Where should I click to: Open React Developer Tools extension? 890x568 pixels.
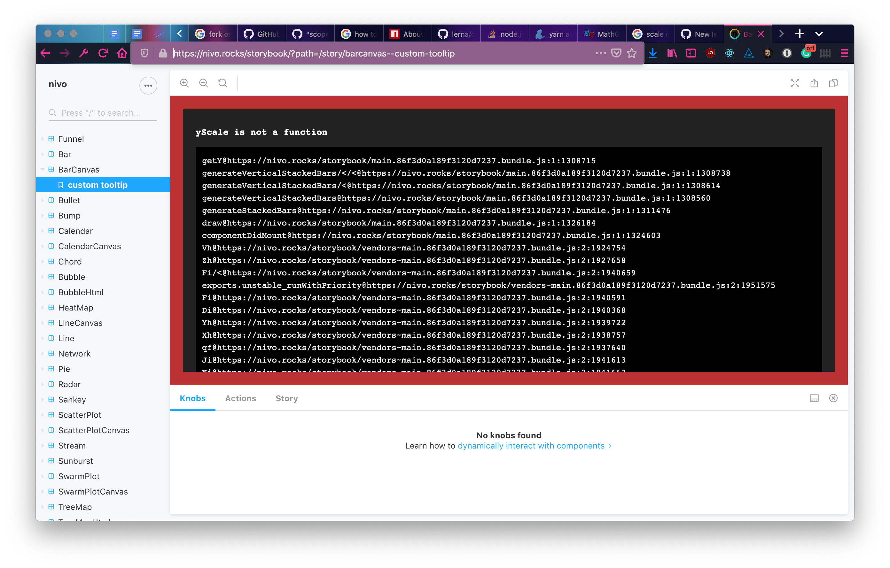[730, 53]
